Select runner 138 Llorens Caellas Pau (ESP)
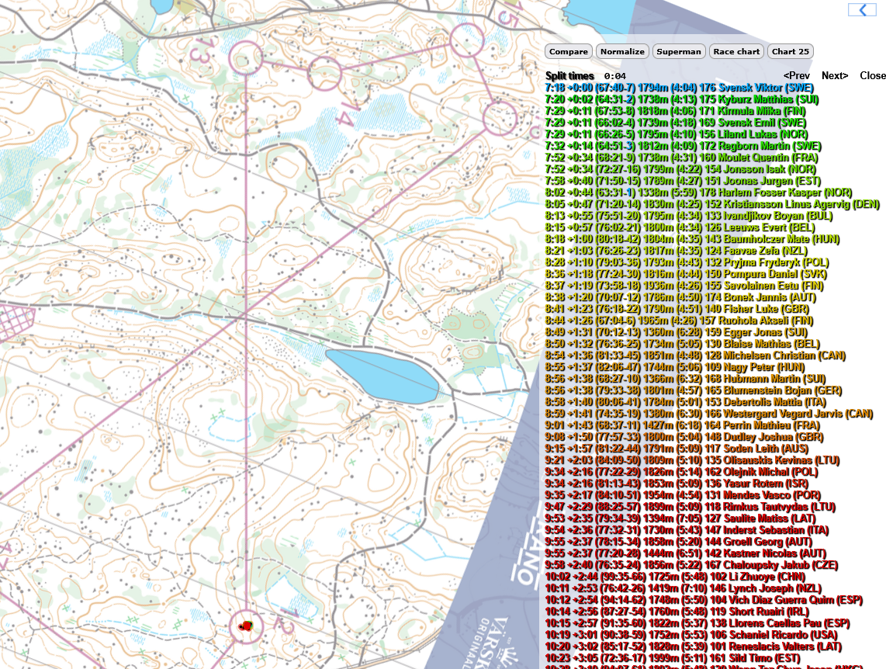886x669 pixels. pyautogui.click(x=697, y=623)
